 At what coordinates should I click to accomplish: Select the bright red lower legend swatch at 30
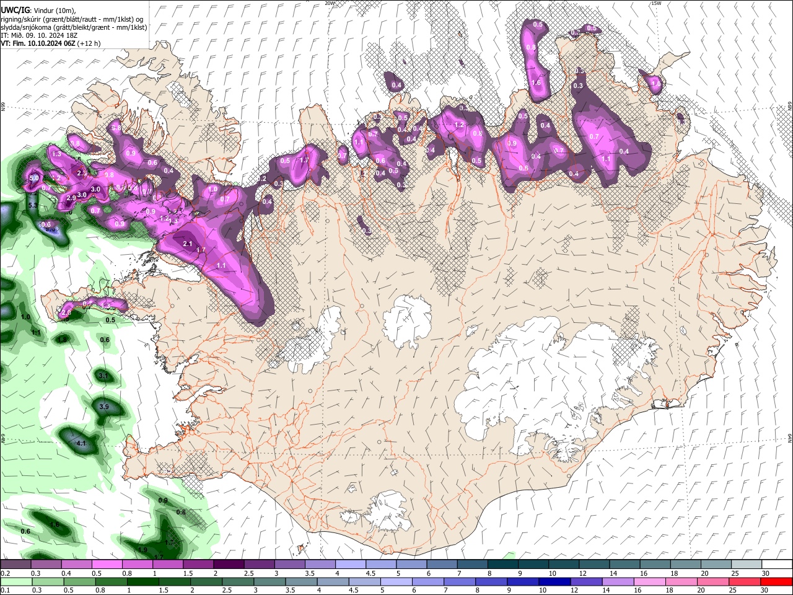(x=776, y=582)
